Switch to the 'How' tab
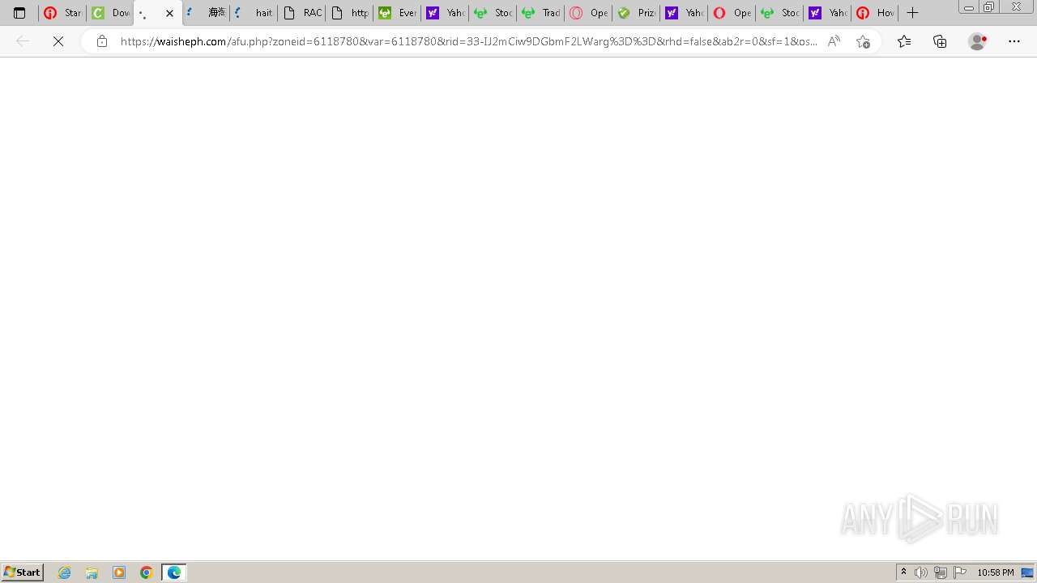1037x583 pixels. coord(875,13)
